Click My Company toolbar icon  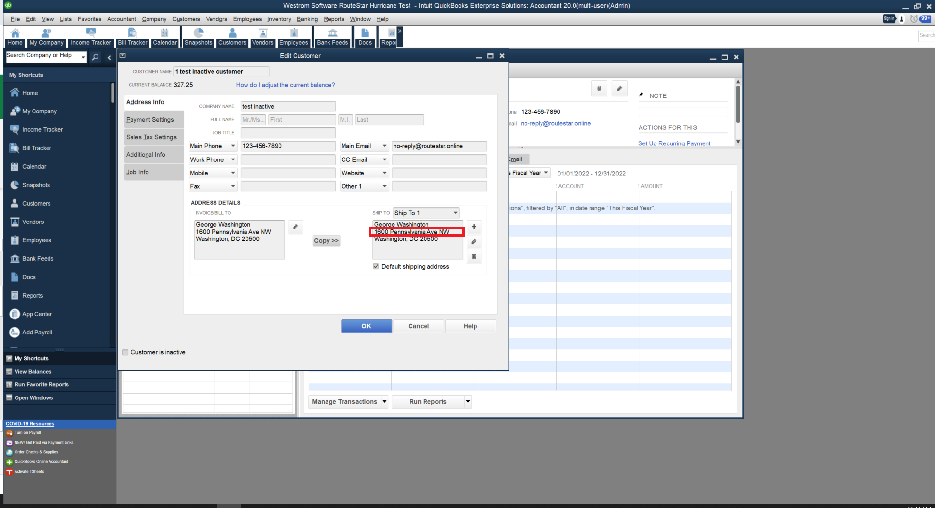46,37
